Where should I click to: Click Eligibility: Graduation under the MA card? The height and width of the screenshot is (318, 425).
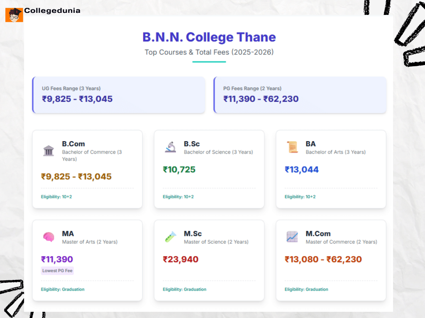coord(63,289)
